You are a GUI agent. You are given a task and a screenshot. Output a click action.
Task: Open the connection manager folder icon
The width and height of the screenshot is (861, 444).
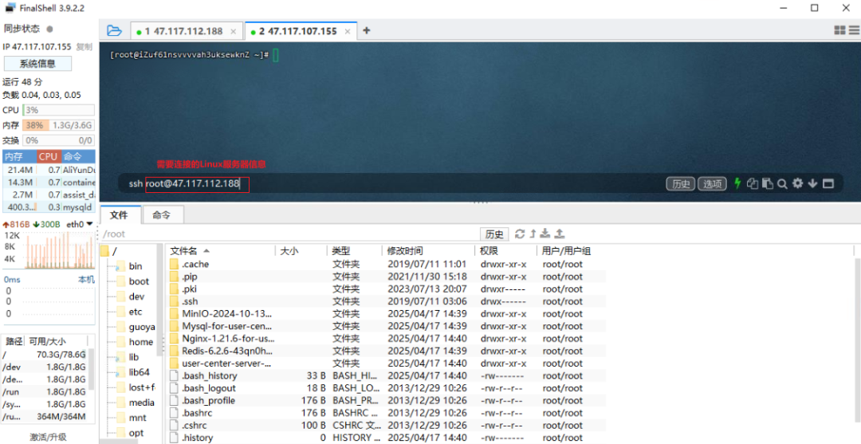tap(114, 31)
